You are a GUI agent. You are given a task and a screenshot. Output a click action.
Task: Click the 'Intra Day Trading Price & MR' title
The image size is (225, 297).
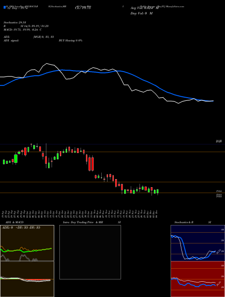pos(83,222)
